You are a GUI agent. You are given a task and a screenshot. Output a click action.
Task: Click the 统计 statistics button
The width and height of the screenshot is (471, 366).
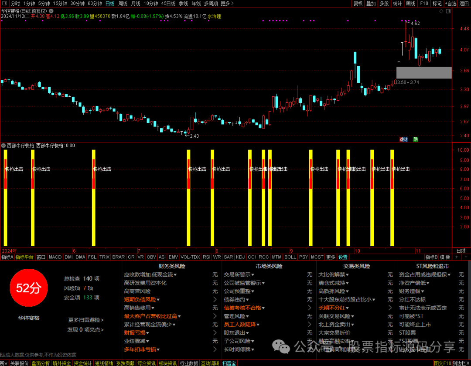pos(397,3)
